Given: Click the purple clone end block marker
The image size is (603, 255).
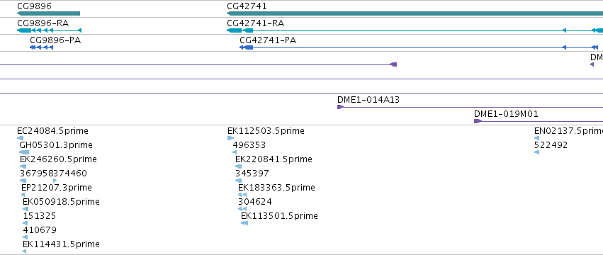Looking at the screenshot, I should (x=393, y=64).
